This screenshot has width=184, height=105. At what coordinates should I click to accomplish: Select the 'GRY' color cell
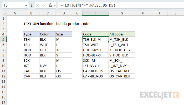pos(47,50)
